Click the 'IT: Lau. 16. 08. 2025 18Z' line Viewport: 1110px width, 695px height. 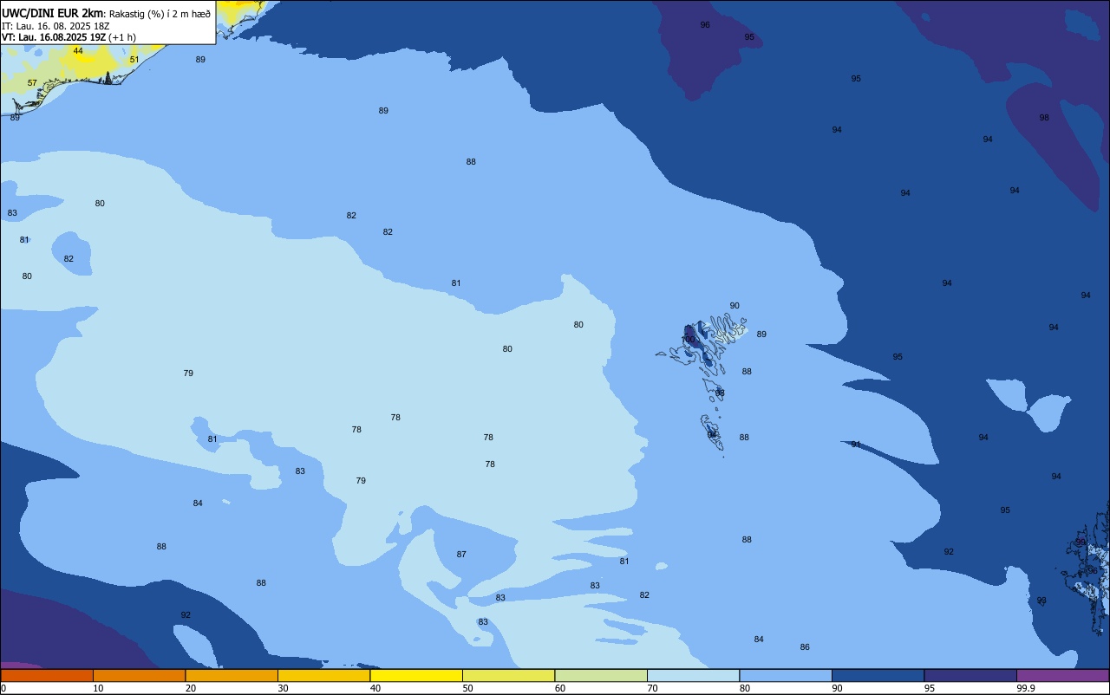pyautogui.click(x=55, y=26)
